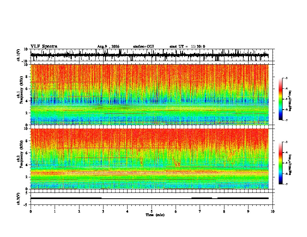307x237 pixels.
Task: Click the ch.3 black signal trace
Action: tap(150, 198)
